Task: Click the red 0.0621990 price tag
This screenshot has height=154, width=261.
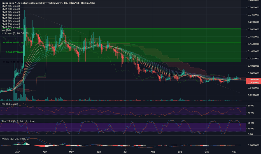Action: (253, 83)
